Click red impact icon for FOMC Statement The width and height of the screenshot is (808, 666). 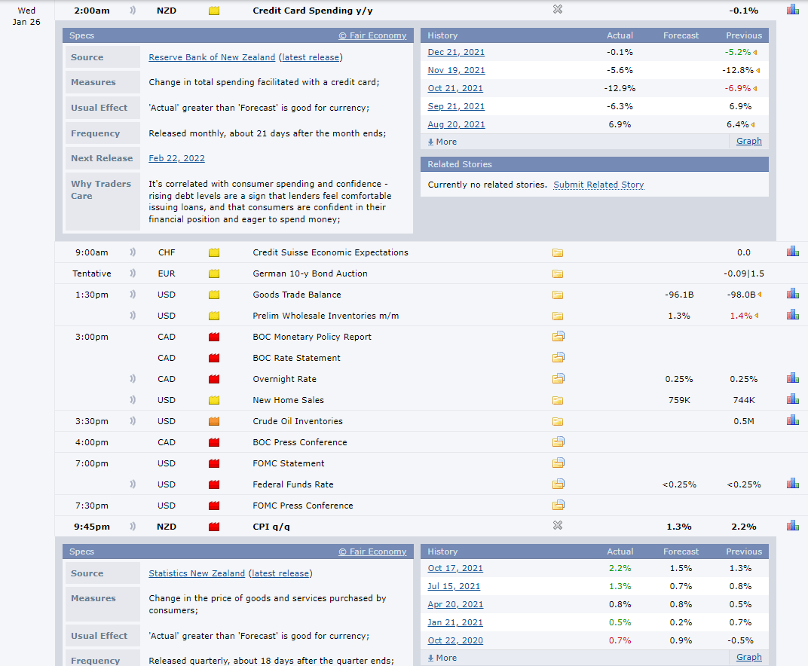click(214, 463)
